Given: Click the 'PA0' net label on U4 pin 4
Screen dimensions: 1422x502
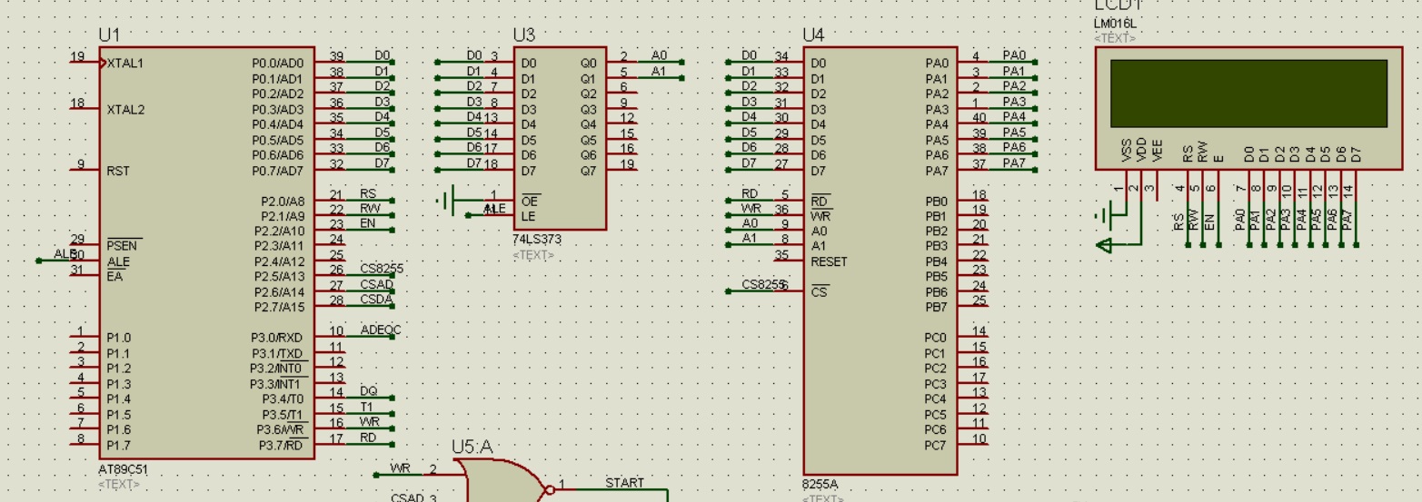Looking at the screenshot, I should (x=1014, y=56).
